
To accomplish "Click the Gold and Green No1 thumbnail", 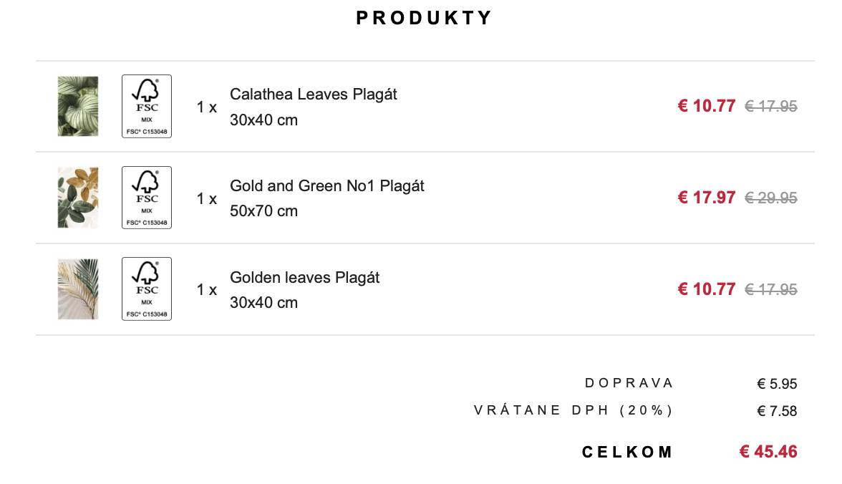I will (x=78, y=198).
